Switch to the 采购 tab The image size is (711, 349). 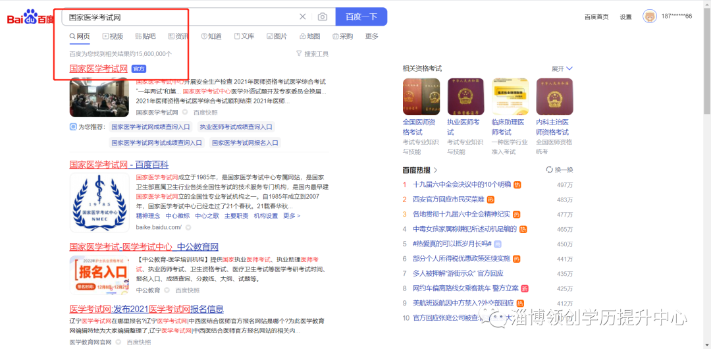click(343, 36)
